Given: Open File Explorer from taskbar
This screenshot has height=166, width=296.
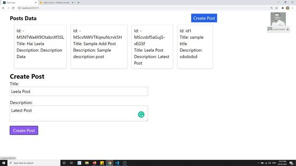Looking at the screenshot, I should (87, 163).
